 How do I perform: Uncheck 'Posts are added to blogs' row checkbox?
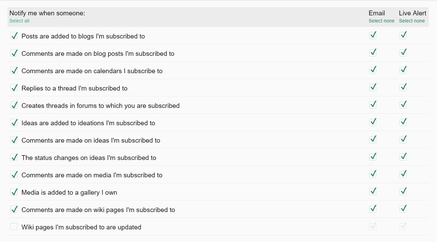tap(14, 36)
